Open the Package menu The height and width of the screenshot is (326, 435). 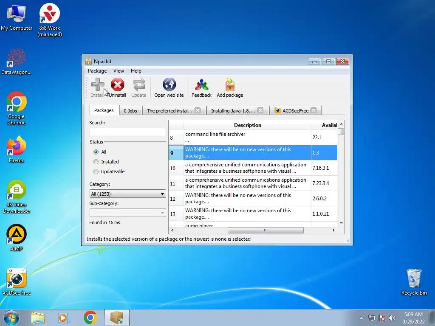(97, 71)
